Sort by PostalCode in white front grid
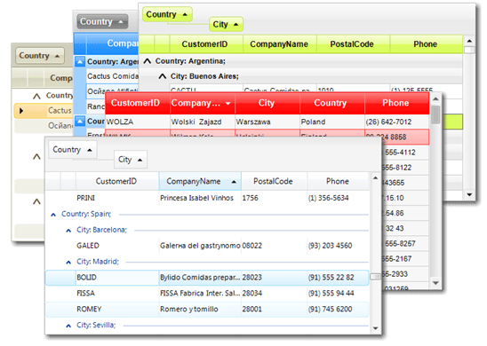 (x=273, y=181)
